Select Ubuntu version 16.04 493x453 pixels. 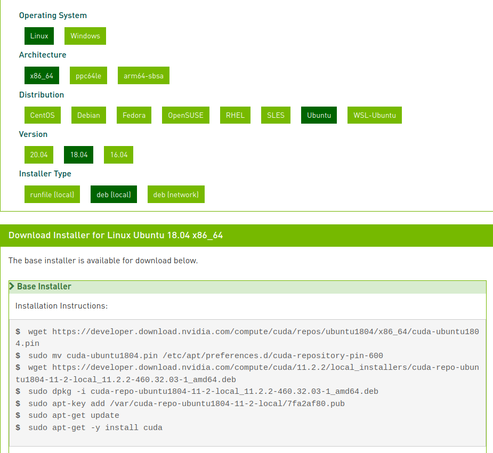click(x=118, y=155)
